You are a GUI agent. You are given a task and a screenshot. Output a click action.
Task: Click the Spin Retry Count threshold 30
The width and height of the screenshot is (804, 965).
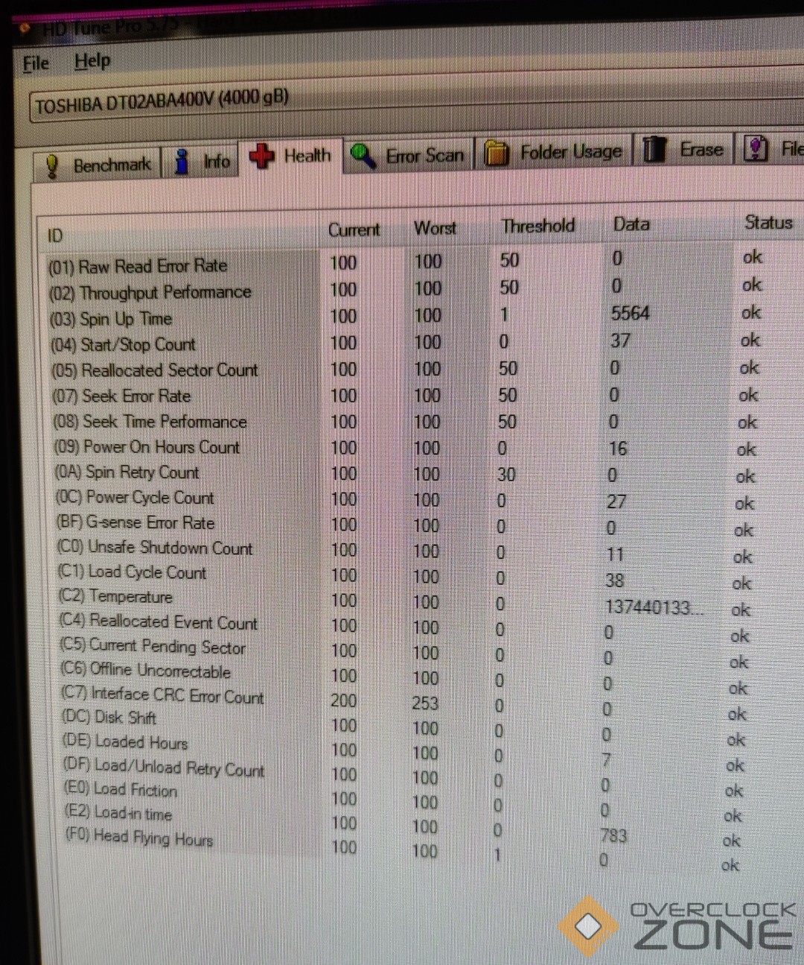[x=506, y=475]
